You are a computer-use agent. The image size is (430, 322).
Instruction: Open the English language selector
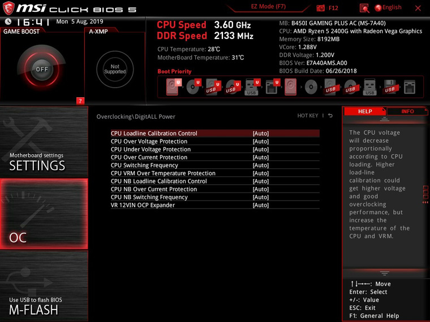click(x=388, y=8)
